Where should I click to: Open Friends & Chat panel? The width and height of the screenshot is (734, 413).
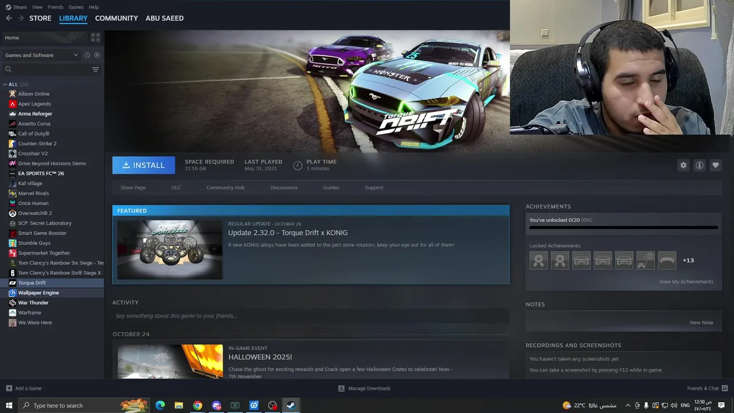point(708,388)
